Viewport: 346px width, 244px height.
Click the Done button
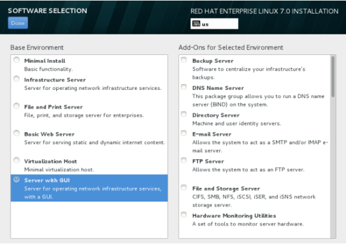click(x=18, y=23)
